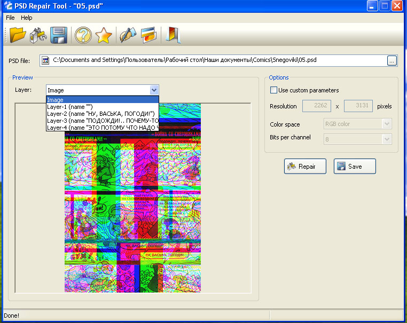The width and height of the screenshot is (407, 323).
Task: Browse for PSD file with ellipsis button
Action: [392, 61]
